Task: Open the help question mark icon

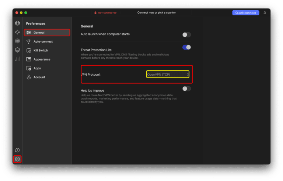Action: (x=18, y=150)
